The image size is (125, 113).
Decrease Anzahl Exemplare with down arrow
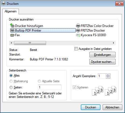(x=108, y=77)
